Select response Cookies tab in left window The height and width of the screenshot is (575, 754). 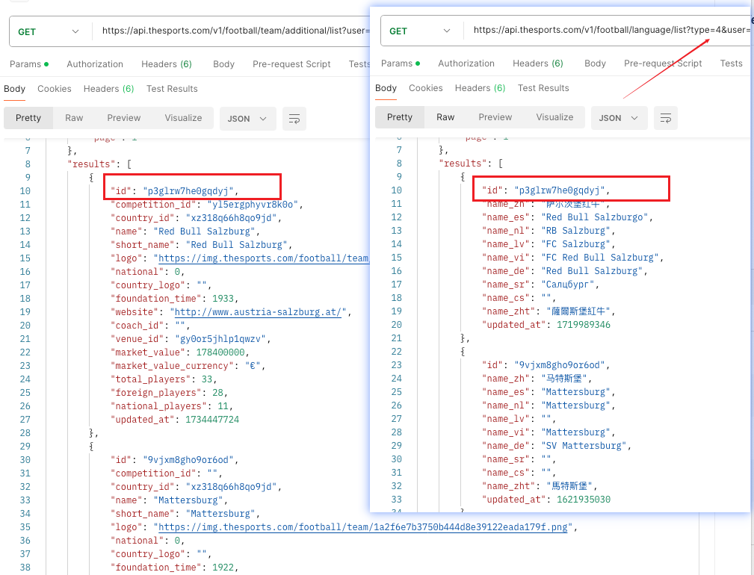[x=55, y=89]
